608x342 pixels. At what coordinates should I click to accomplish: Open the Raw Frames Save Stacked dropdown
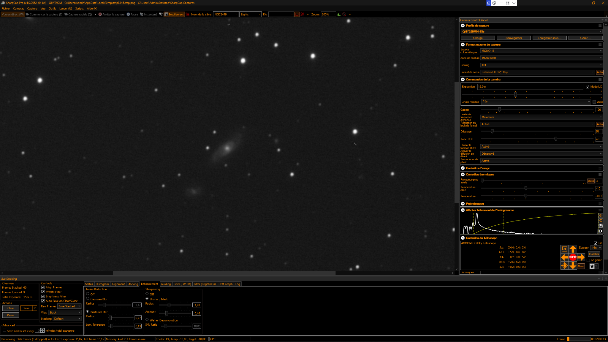tap(69, 306)
